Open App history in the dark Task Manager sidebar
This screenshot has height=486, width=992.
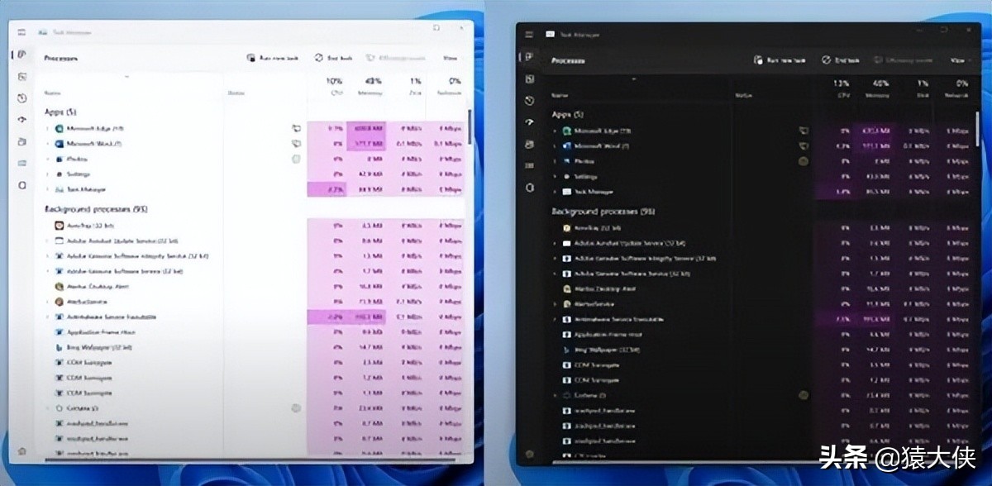tap(529, 101)
